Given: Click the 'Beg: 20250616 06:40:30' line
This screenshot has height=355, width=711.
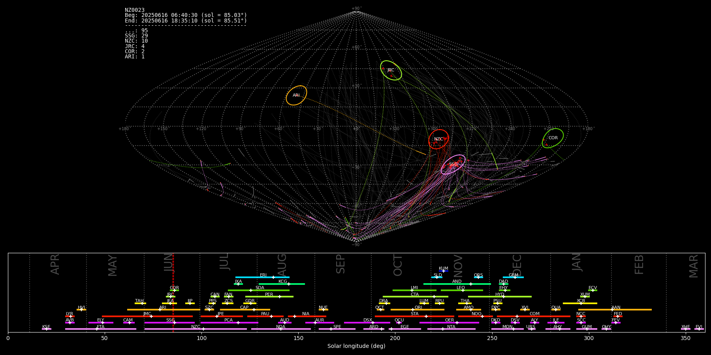Looking at the screenshot, I should point(186,15).
